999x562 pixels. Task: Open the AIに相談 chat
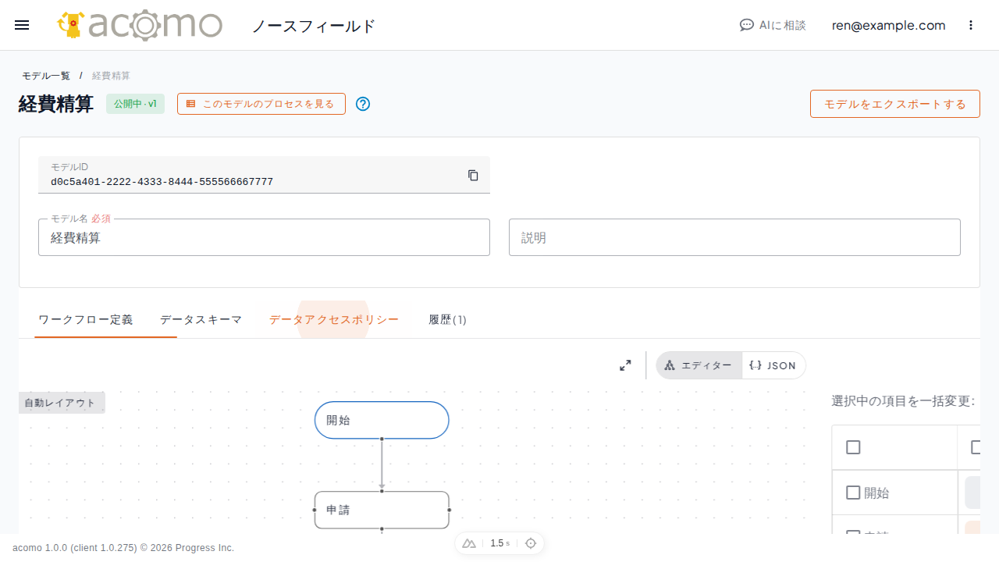click(x=773, y=25)
